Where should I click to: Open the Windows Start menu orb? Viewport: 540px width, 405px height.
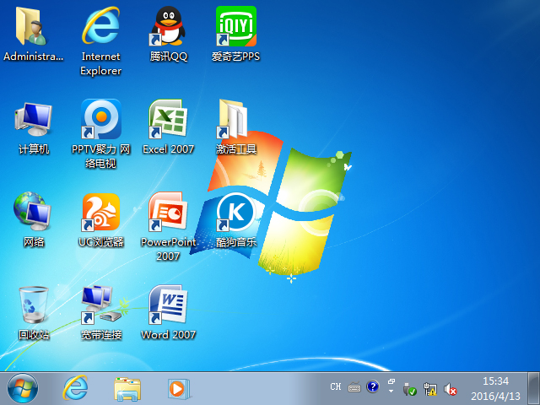(23, 388)
